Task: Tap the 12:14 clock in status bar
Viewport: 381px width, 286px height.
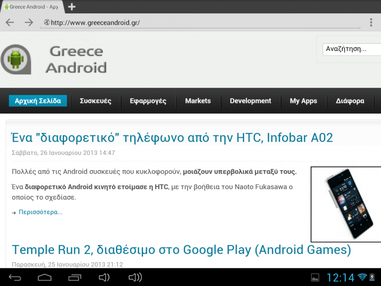Action: click(341, 277)
